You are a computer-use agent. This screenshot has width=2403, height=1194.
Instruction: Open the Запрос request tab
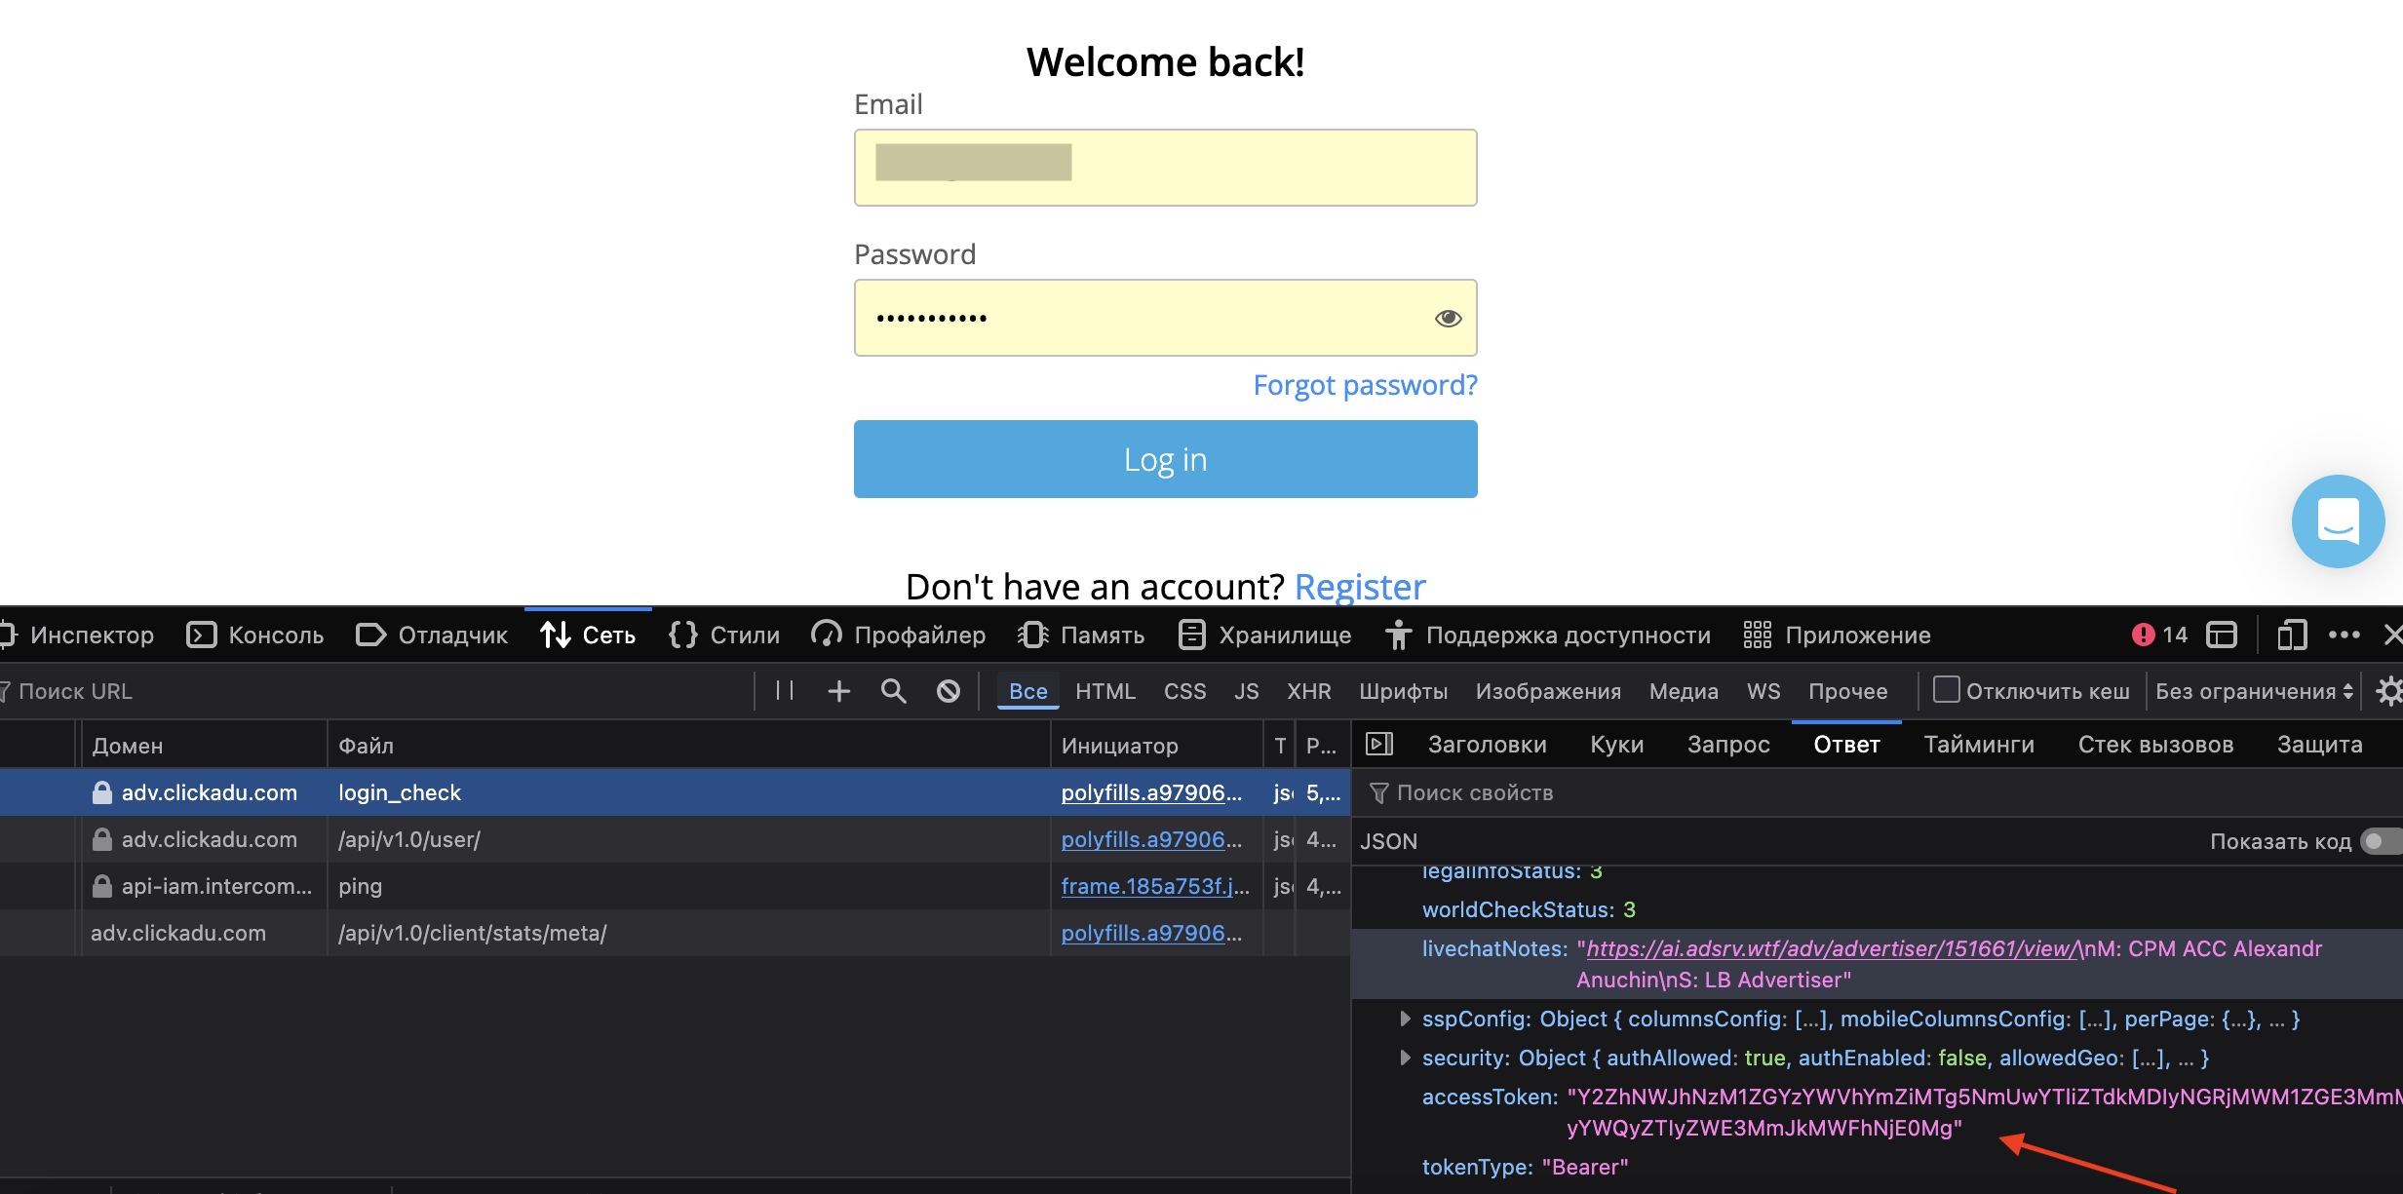point(1728,745)
